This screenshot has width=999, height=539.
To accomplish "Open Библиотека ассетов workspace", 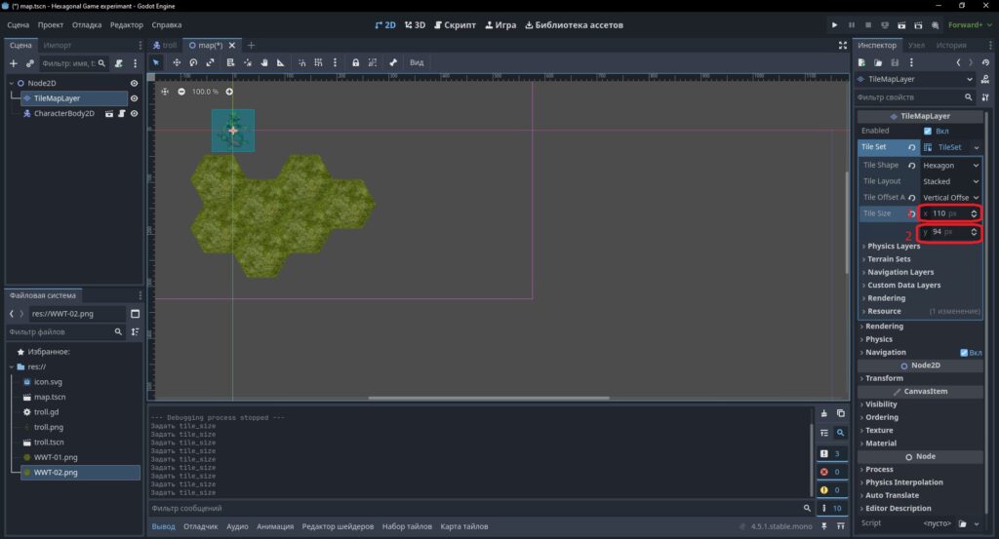I will (x=574, y=24).
